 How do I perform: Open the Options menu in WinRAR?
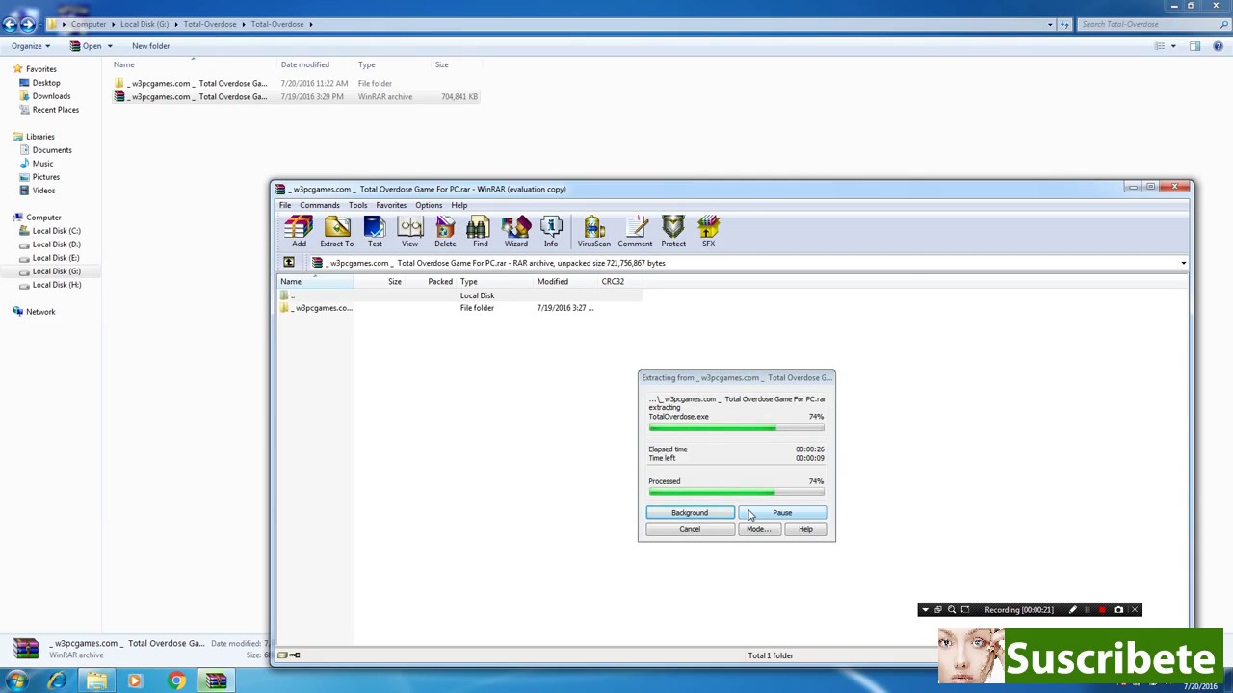429,205
